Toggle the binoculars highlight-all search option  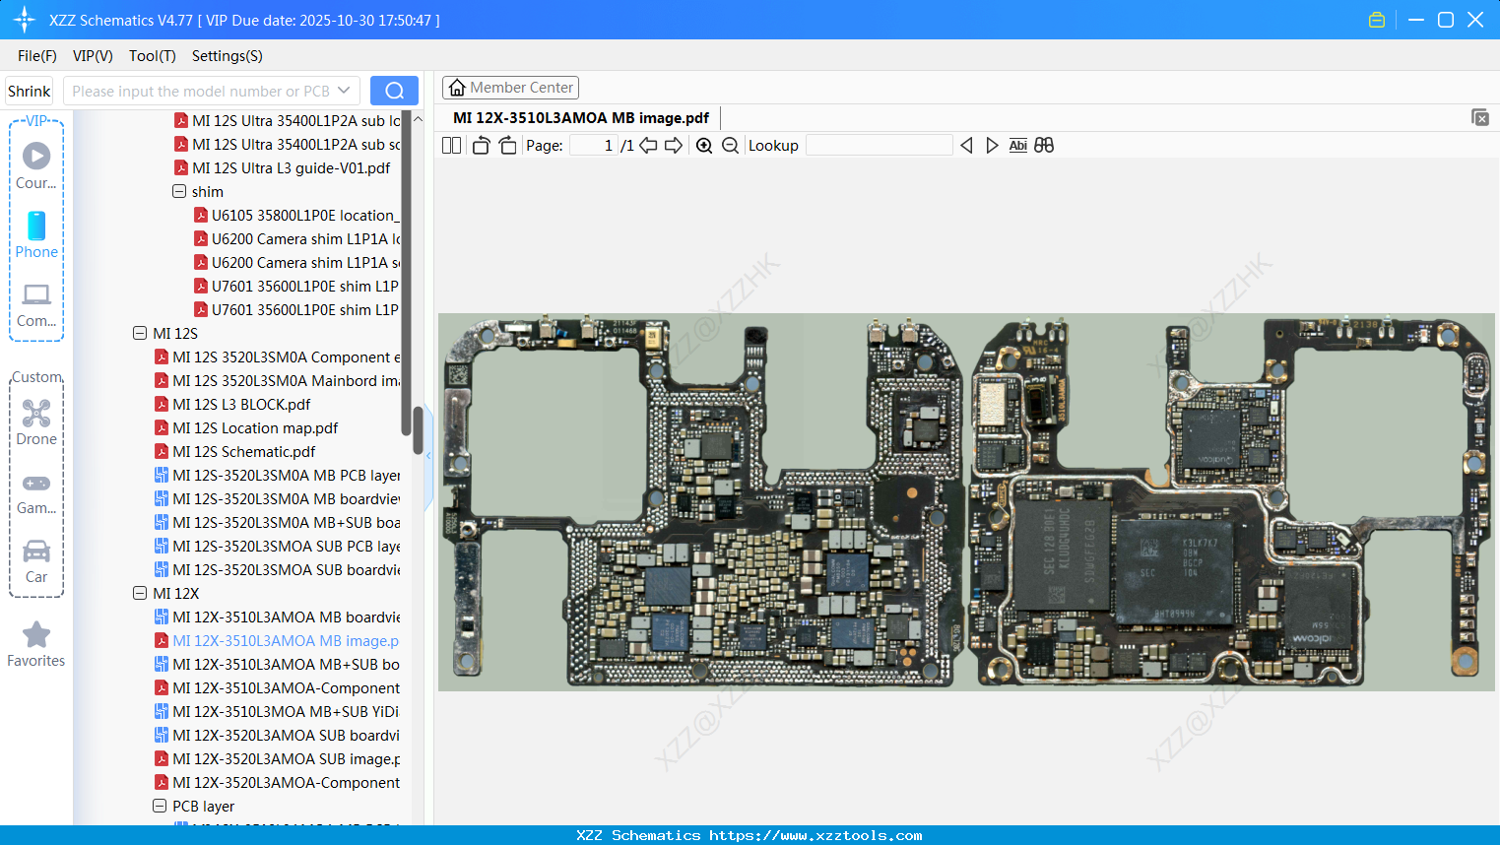[x=1044, y=145]
